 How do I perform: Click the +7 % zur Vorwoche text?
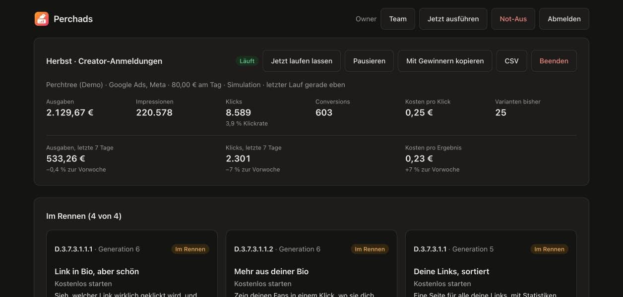tap(433, 169)
